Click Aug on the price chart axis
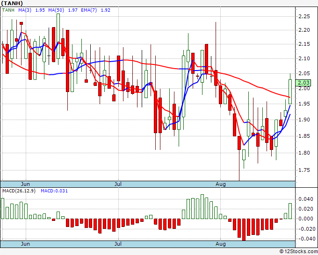The height and width of the screenshot is (255, 318). coord(220,184)
